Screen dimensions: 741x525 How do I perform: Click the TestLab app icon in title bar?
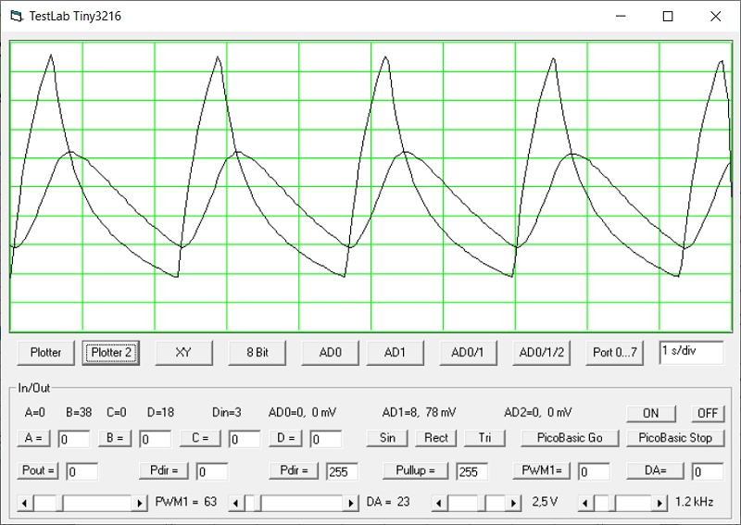[x=15, y=16]
